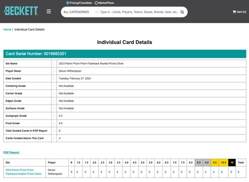
Task: Select the Pricing/Checklists radio option
Action: [x=68, y=3]
